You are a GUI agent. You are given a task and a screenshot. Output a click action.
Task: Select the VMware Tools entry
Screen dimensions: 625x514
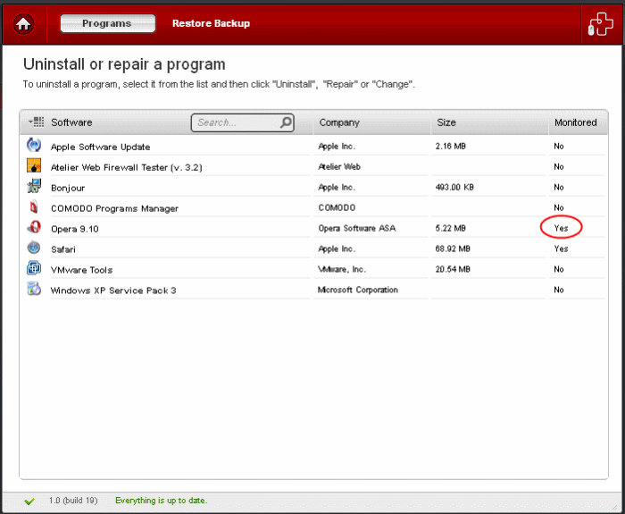click(x=81, y=270)
